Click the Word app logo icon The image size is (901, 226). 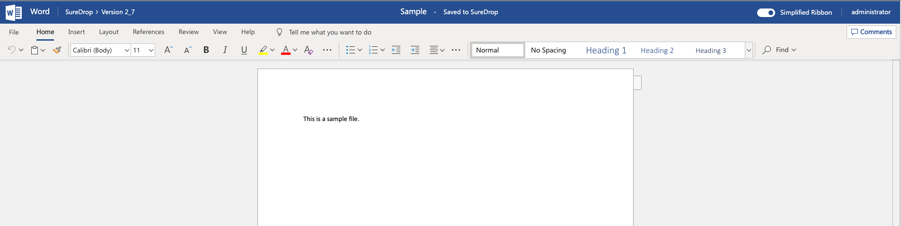14,12
